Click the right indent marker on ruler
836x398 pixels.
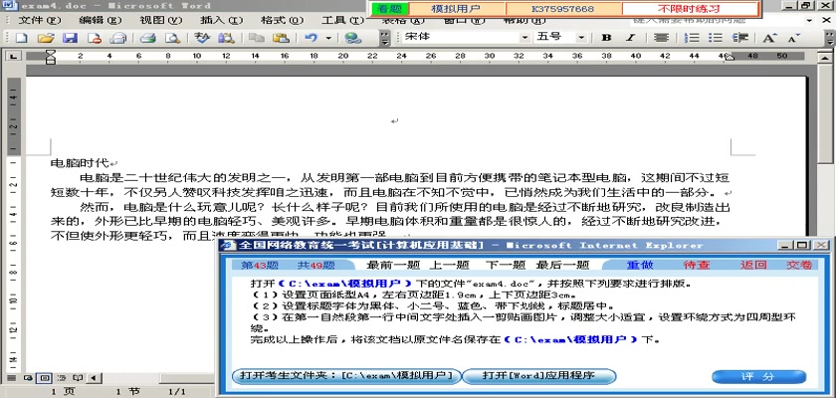coord(729,56)
